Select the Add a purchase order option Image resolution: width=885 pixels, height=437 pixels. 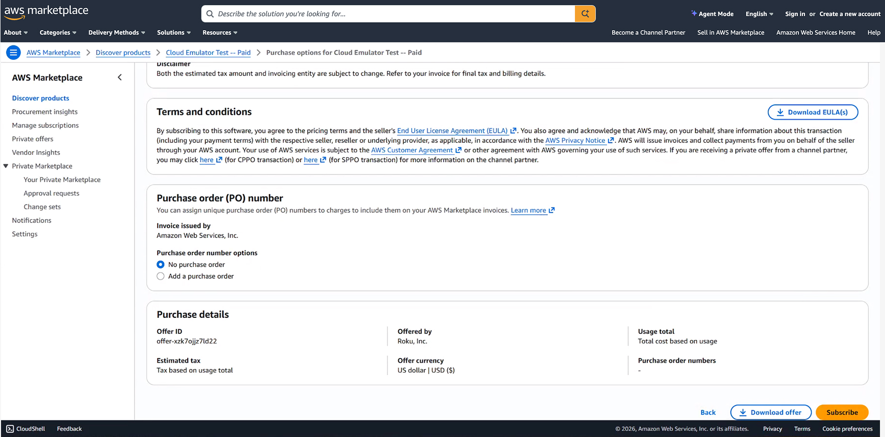click(161, 276)
